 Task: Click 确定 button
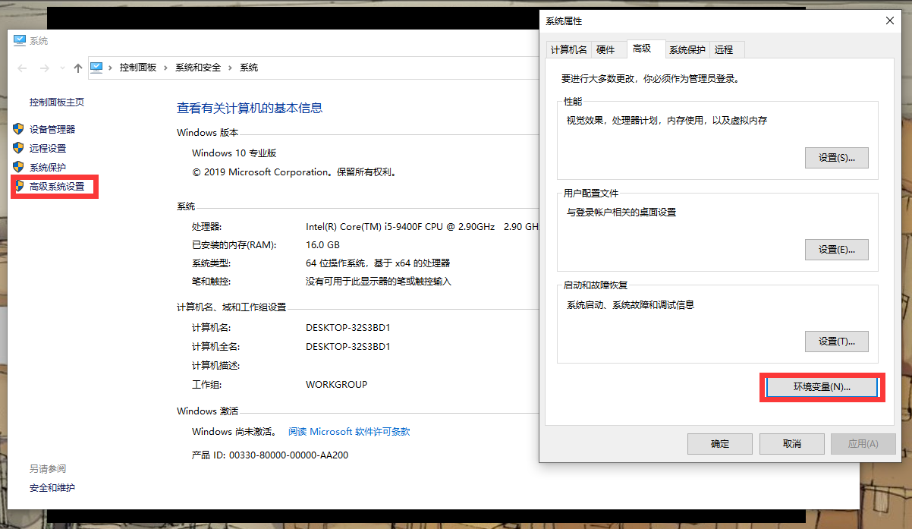point(720,443)
